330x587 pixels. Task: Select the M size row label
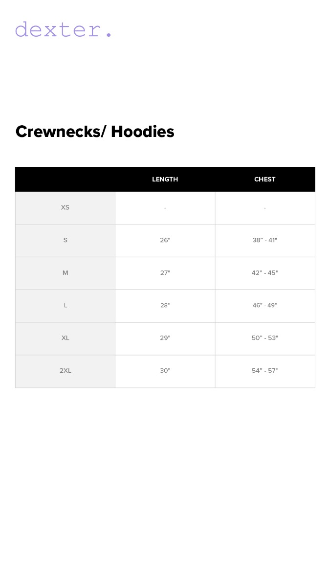[x=65, y=273]
